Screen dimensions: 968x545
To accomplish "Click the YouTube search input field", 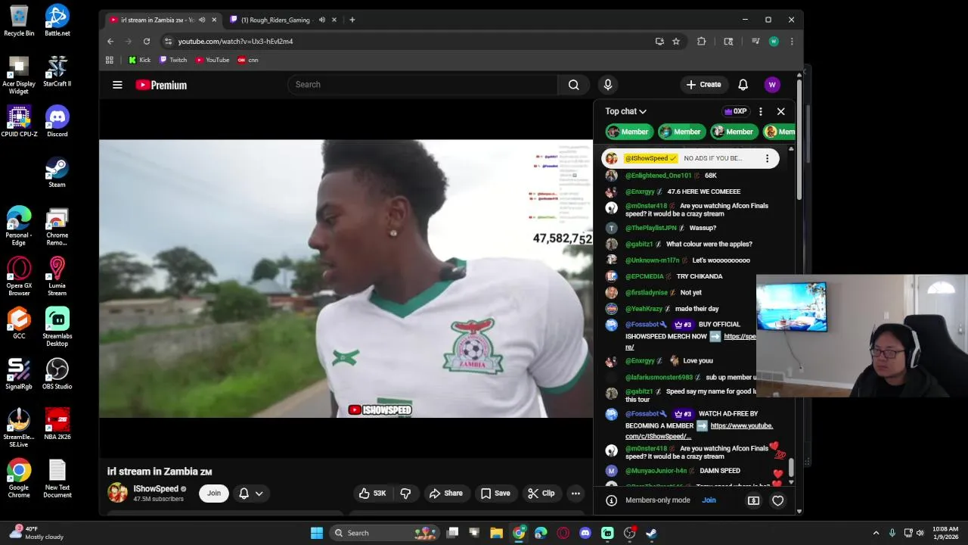I will point(423,85).
